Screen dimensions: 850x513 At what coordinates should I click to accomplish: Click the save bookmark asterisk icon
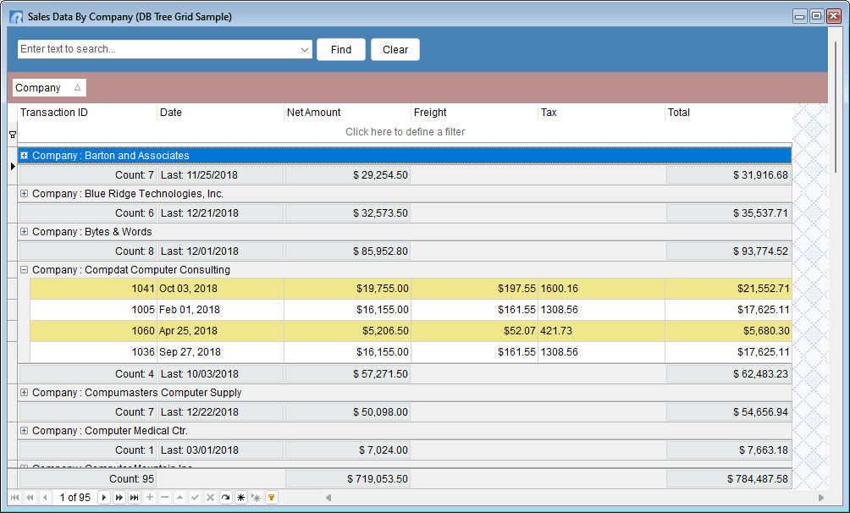click(240, 497)
